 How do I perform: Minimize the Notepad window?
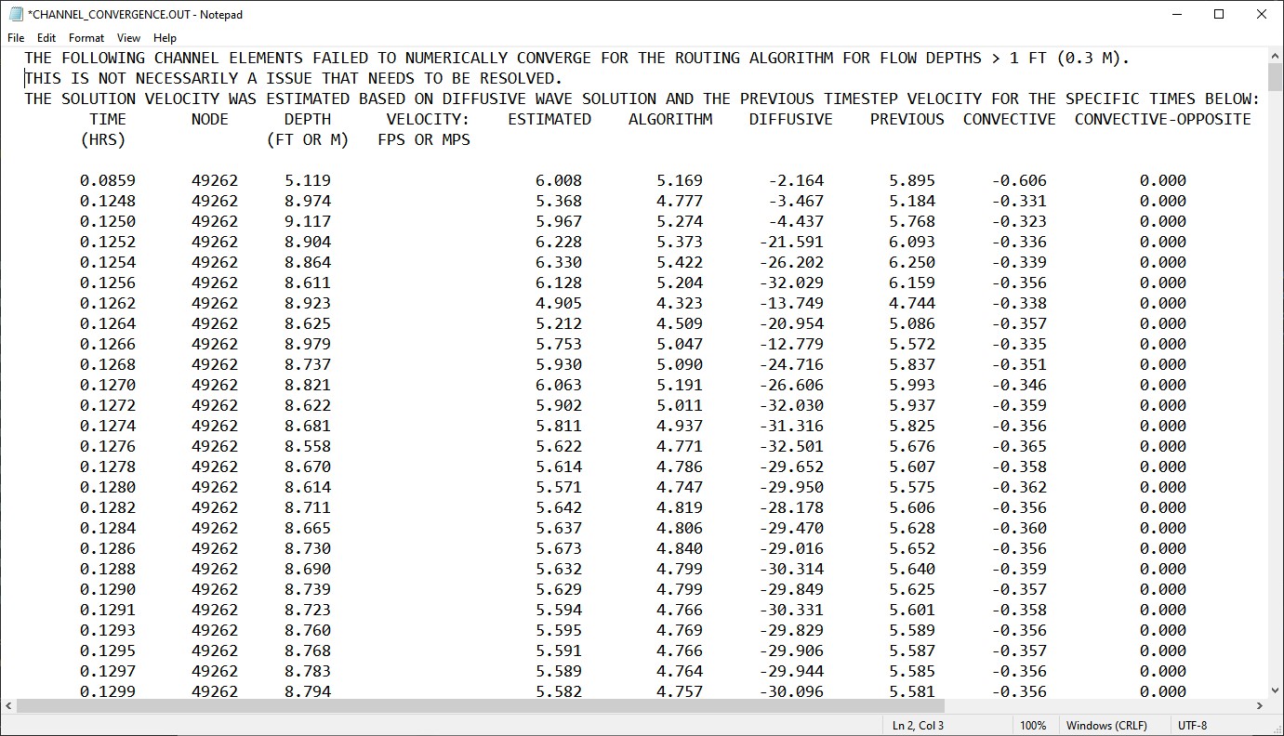(1176, 14)
